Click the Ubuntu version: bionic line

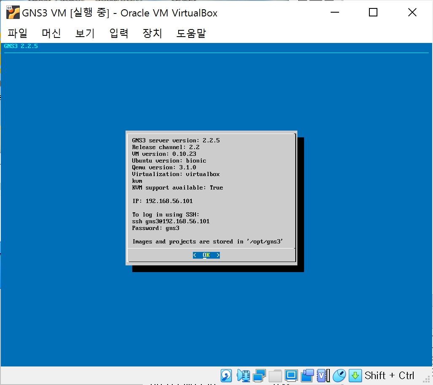click(169, 161)
